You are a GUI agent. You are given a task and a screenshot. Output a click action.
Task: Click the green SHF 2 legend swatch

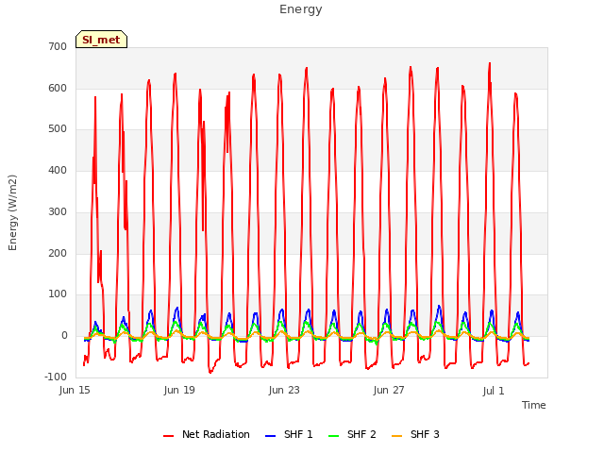tap(333, 436)
